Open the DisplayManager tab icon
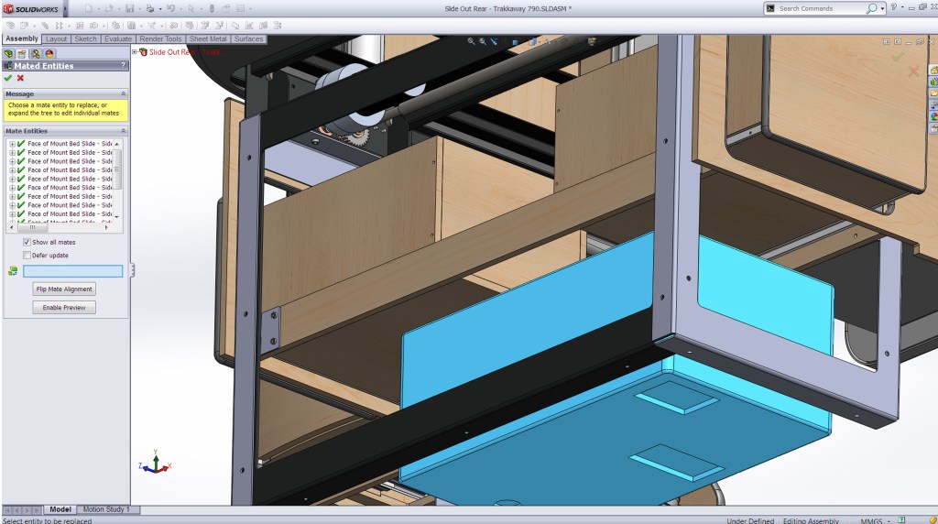Screen dimensions: 938x524 click(49, 54)
